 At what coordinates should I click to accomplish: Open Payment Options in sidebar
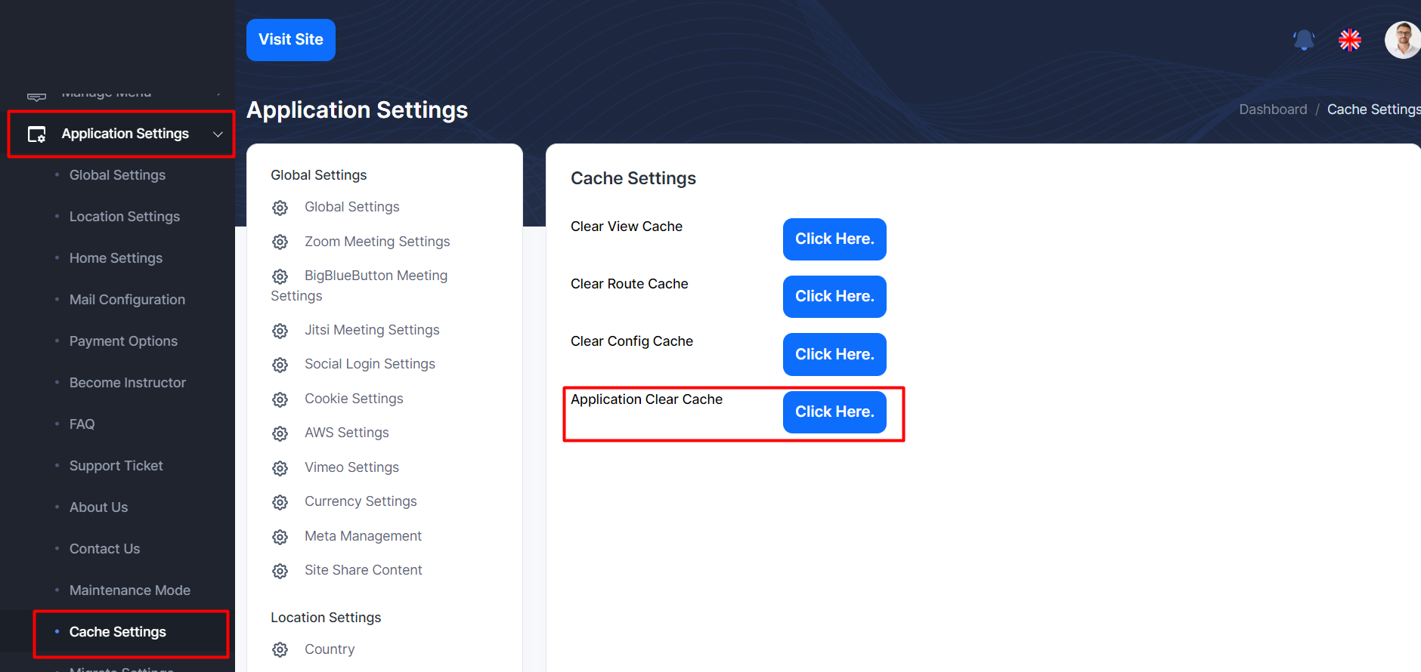click(123, 341)
